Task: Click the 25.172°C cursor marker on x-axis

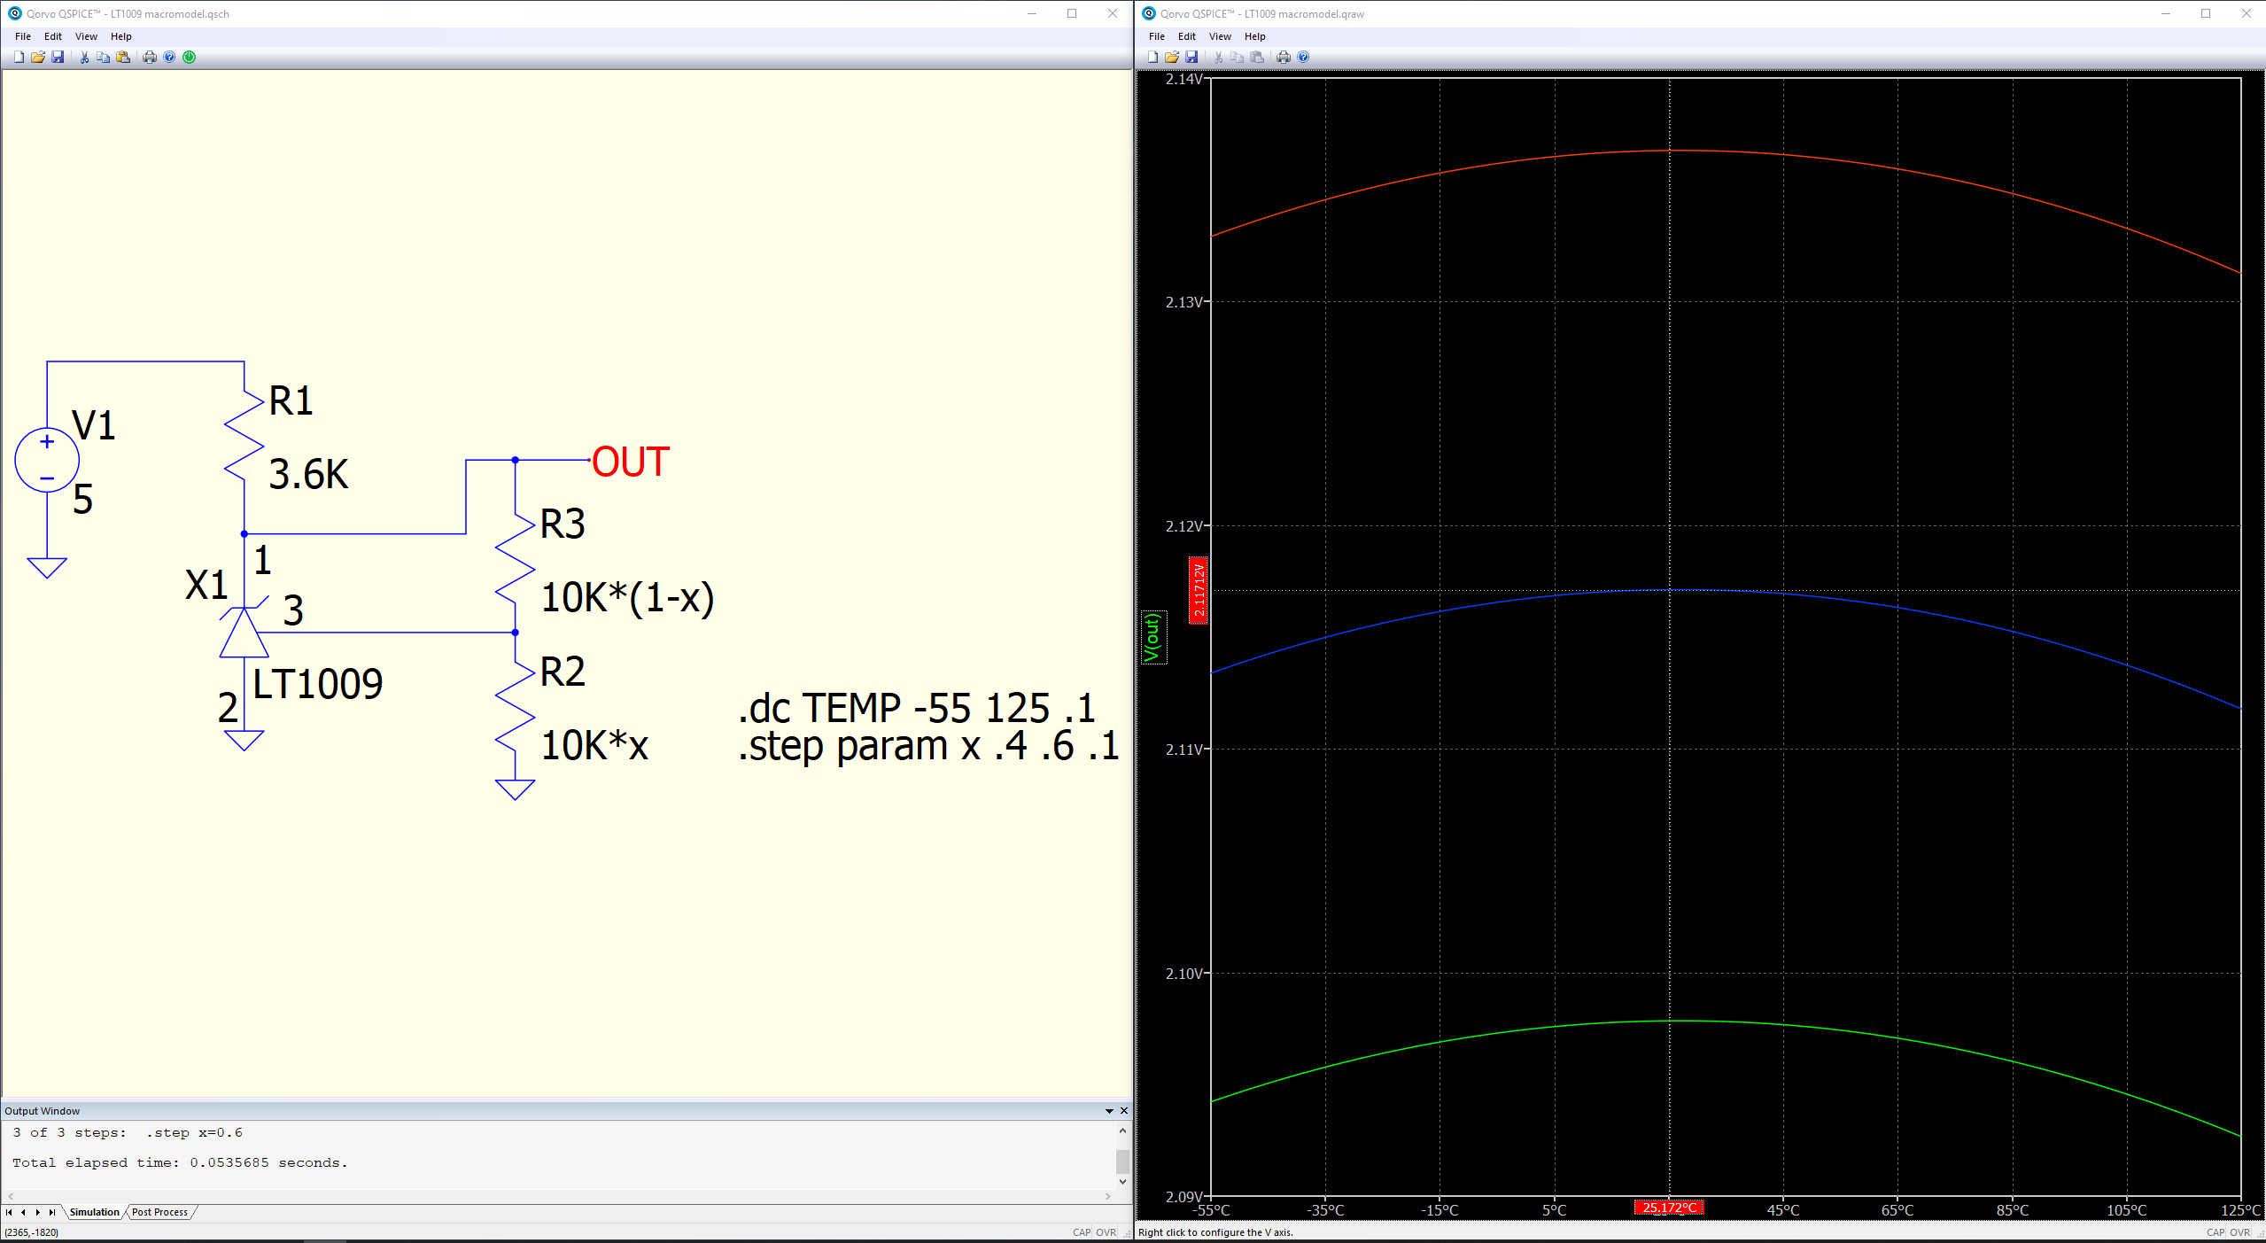Action: click(x=1669, y=1208)
